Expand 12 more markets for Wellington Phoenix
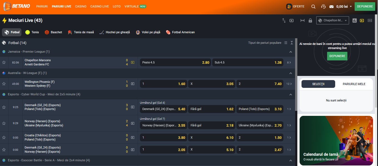The width and height of the screenshot is (378, 166). click(x=289, y=84)
